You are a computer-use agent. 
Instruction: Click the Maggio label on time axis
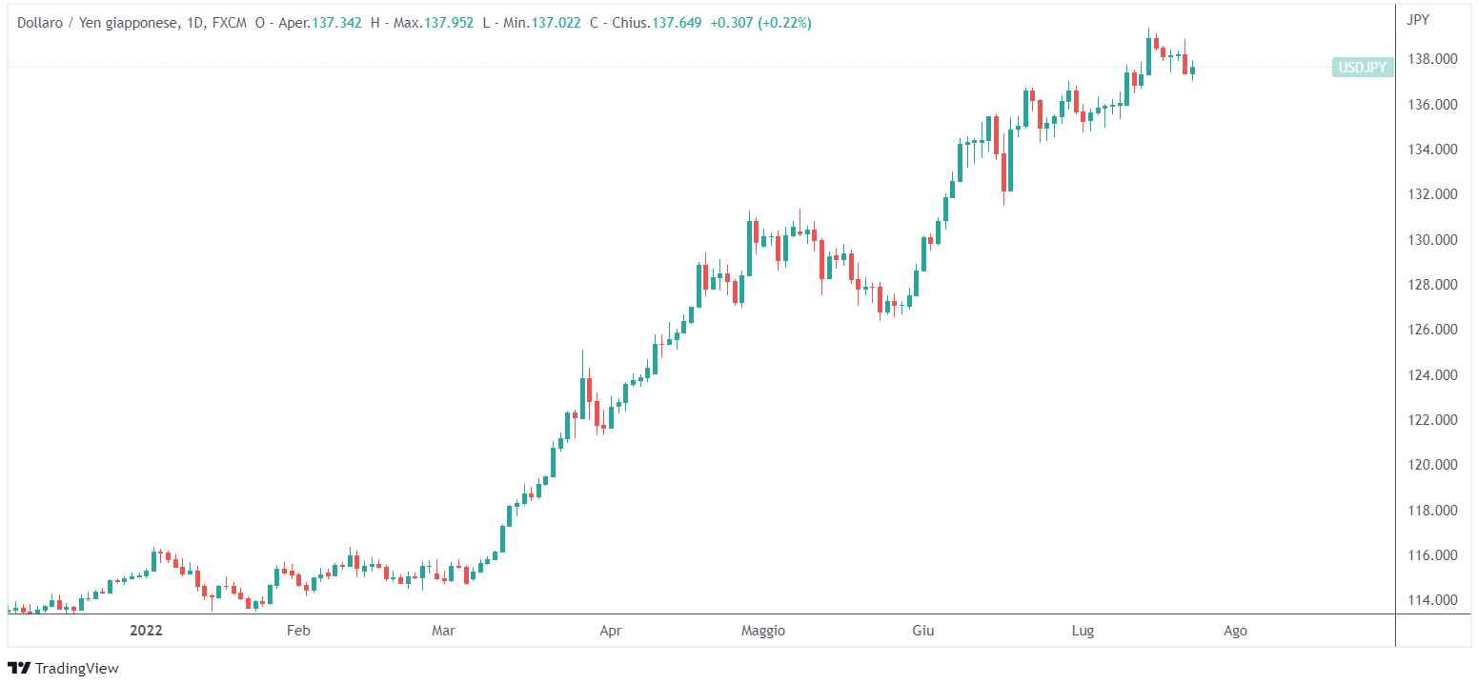(x=762, y=631)
